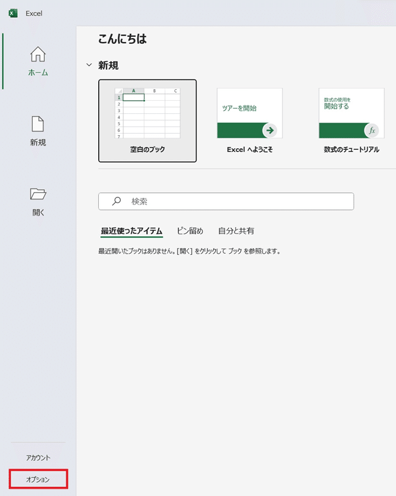Screen dimensions: 396x496
Task: Focus the 検索 search field
Action: 226,201
